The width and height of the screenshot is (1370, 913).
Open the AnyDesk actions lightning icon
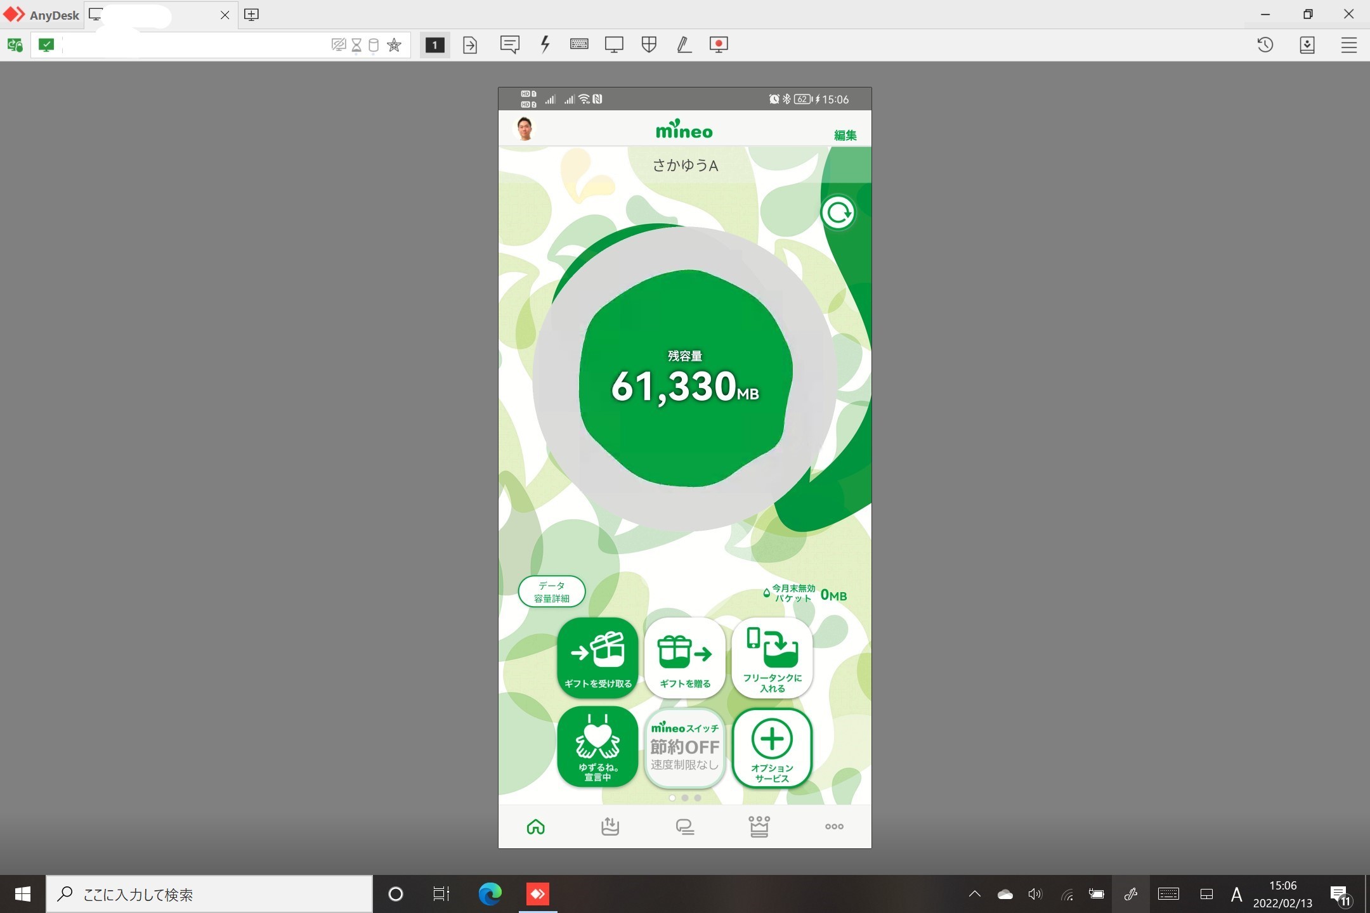point(545,44)
